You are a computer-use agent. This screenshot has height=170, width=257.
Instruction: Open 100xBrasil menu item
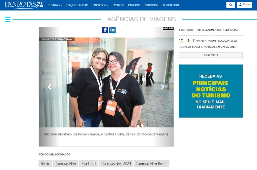coord(152,5)
